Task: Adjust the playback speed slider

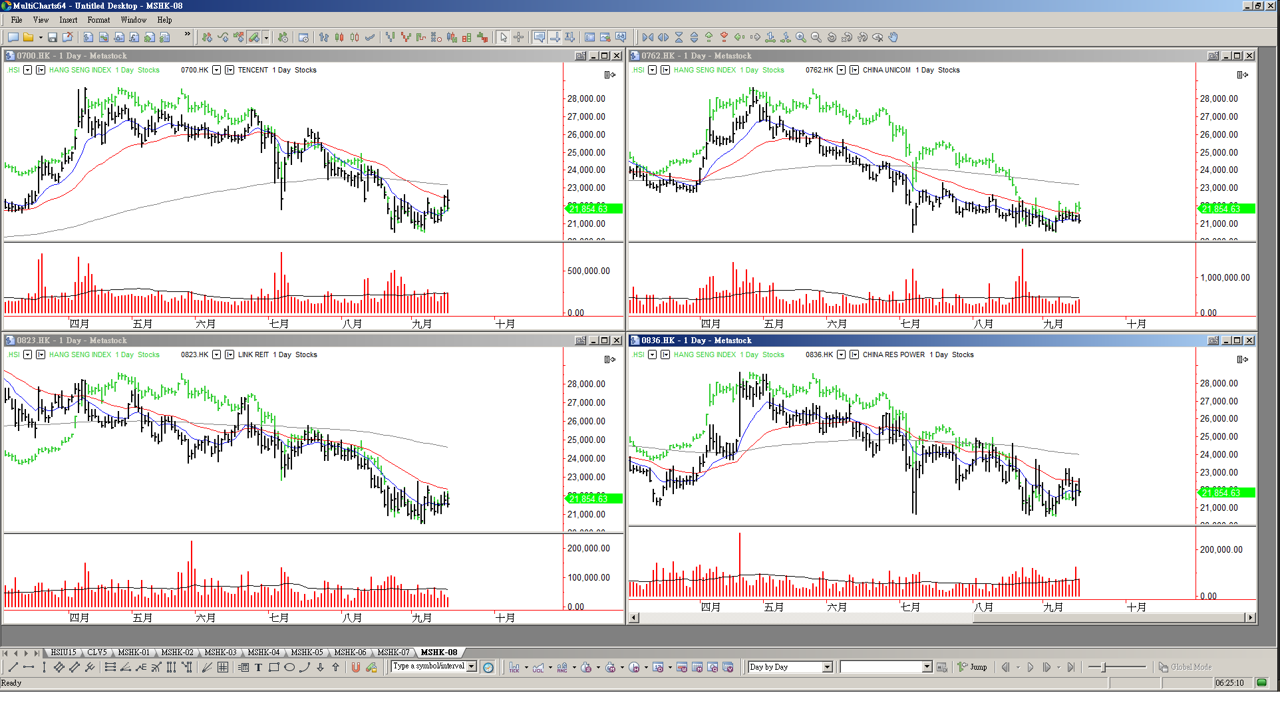Action: [1104, 667]
